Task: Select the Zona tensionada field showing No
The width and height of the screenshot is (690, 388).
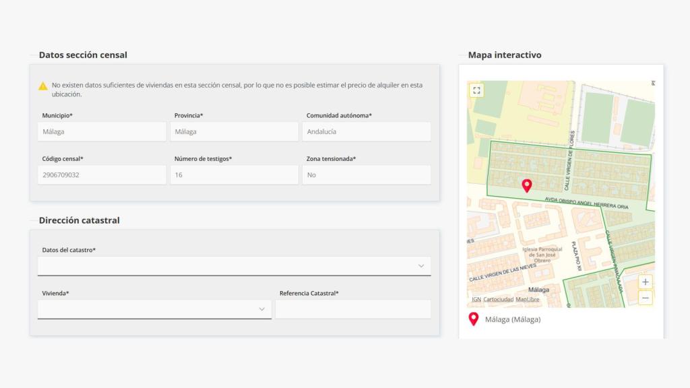Action: tap(367, 174)
